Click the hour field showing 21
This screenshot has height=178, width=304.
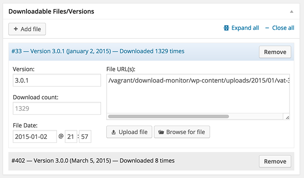click(71, 136)
